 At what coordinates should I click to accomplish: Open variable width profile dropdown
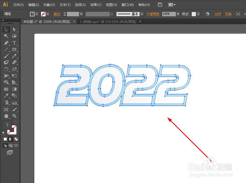tap(112, 14)
